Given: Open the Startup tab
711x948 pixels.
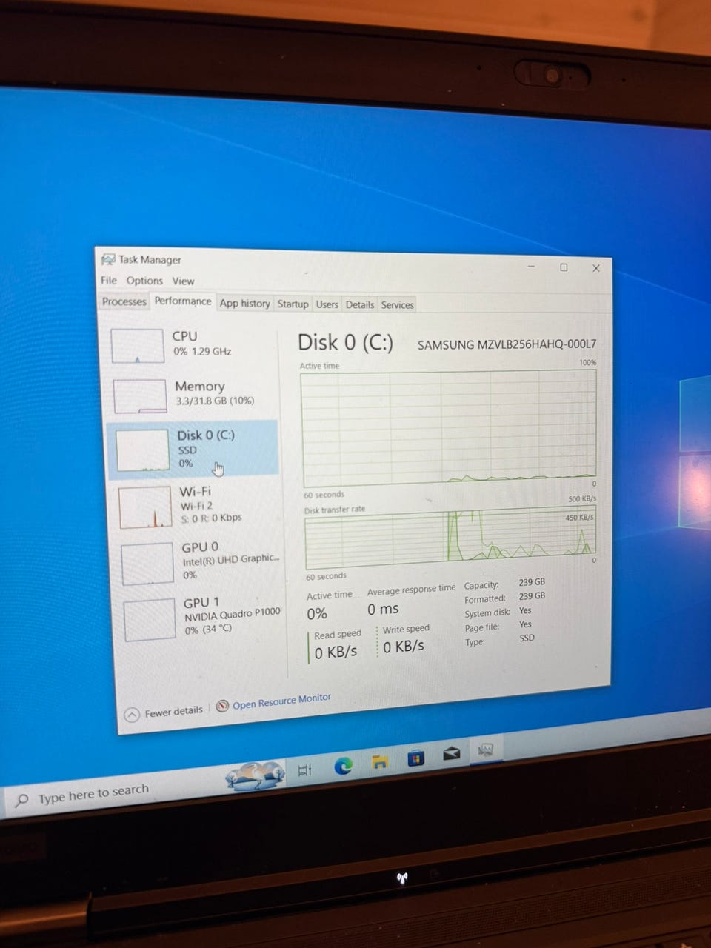Looking at the screenshot, I should click(x=293, y=304).
